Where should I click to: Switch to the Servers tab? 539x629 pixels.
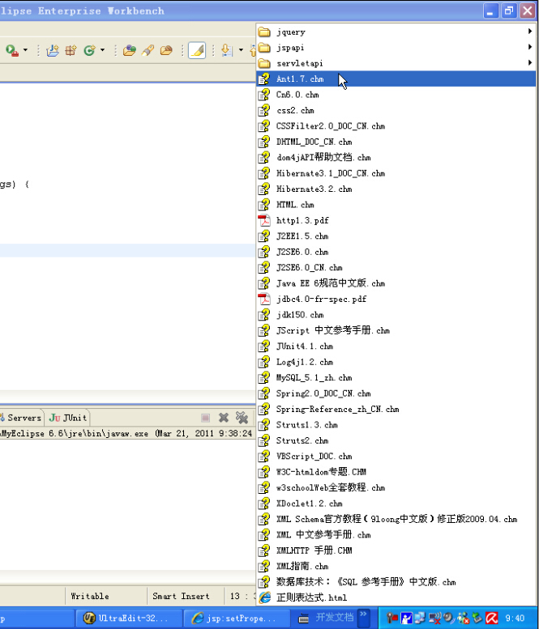pos(21,418)
